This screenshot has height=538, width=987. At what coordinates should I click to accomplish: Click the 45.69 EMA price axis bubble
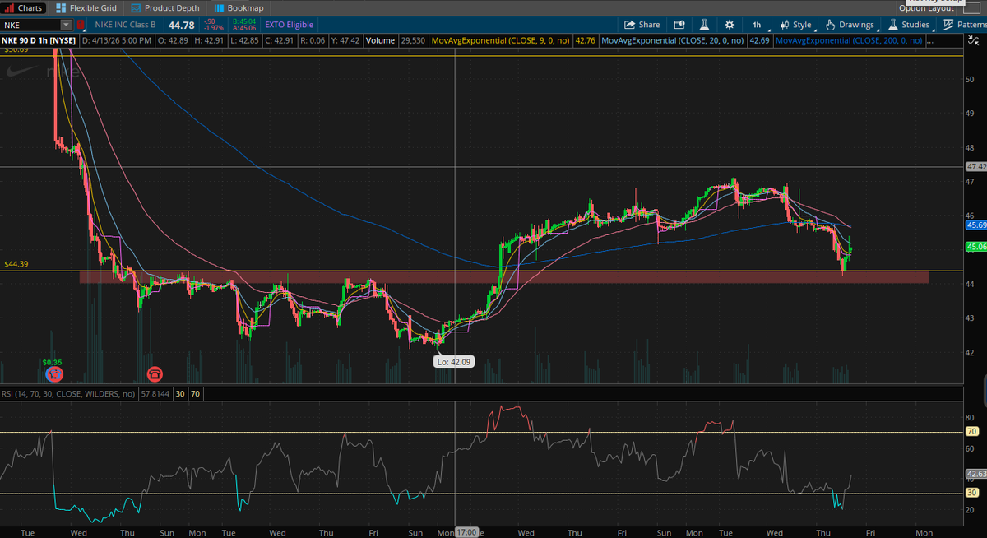coord(975,225)
